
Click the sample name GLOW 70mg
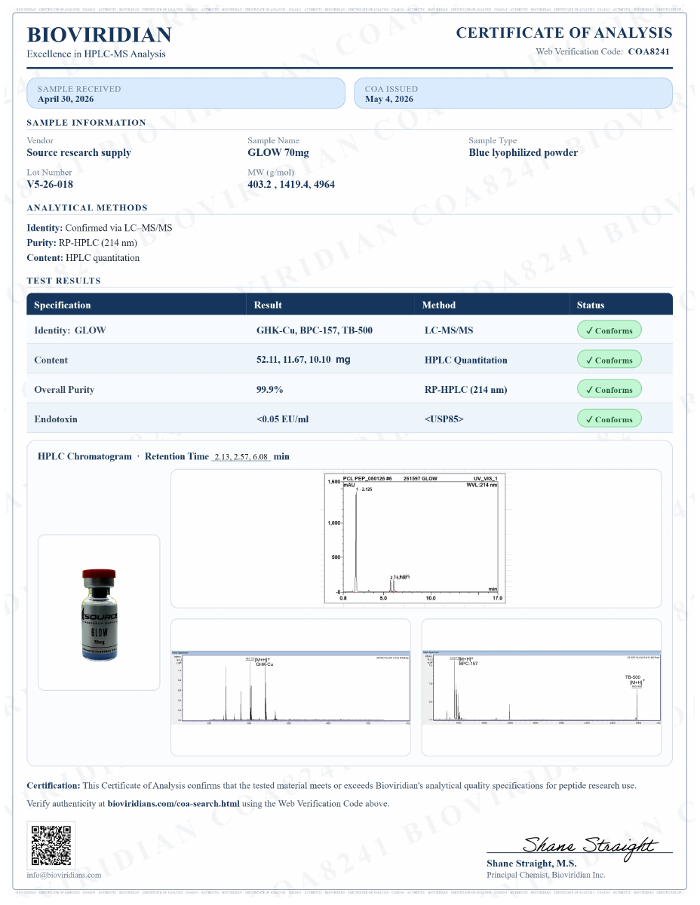(278, 152)
